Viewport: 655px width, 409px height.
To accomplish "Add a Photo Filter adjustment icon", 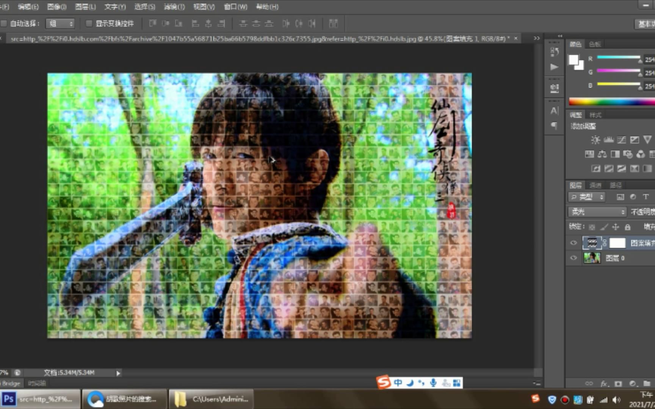I will [628, 154].
